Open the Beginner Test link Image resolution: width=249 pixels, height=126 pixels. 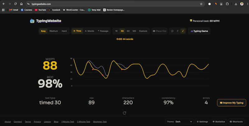tap(100, 122)
